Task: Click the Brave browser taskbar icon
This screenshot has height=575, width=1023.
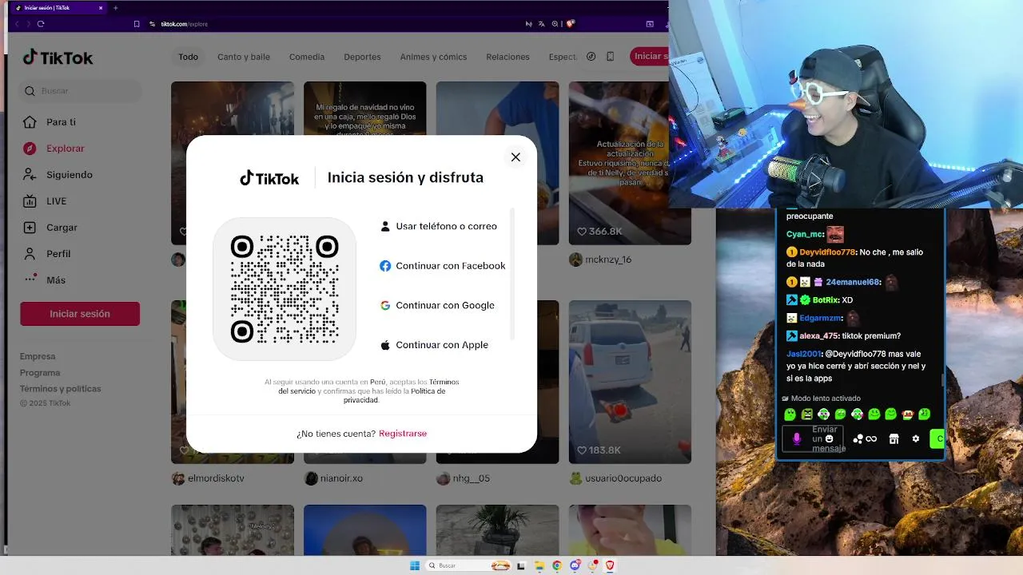Action: 610,565
